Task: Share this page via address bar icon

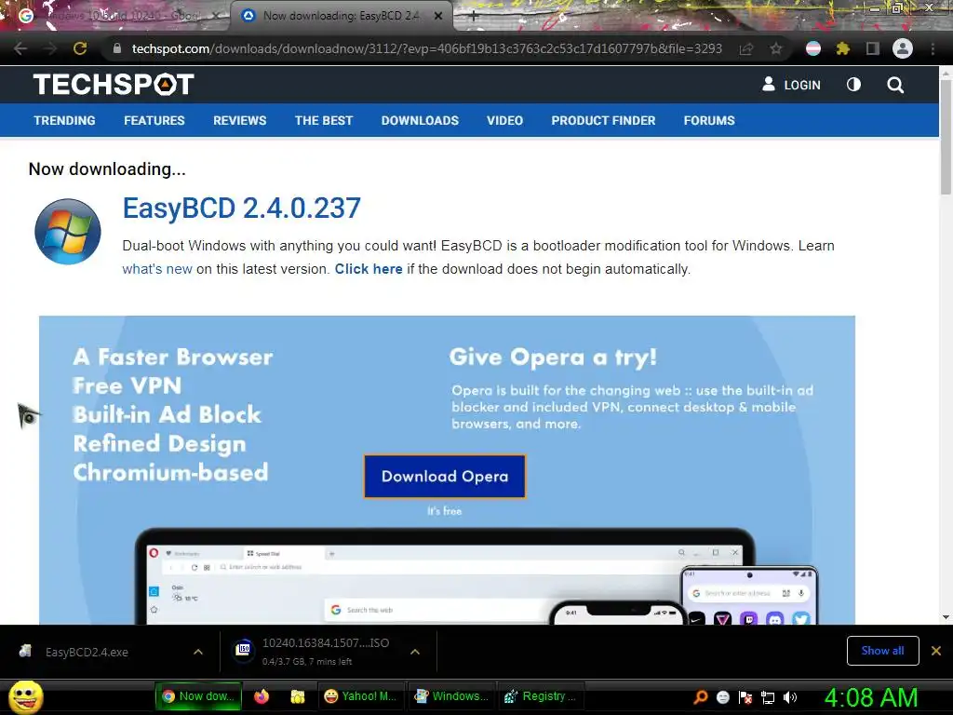Action: [746, 48]
